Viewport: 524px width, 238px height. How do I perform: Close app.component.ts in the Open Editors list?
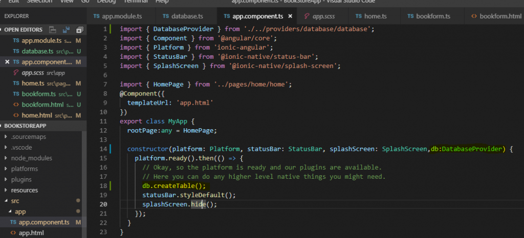(7, 62)
